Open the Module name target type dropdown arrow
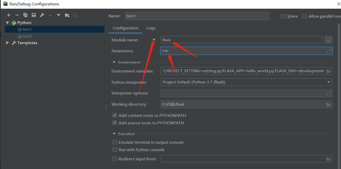The width and height of the screenshot is (341, 169). [x=154, y=40]
